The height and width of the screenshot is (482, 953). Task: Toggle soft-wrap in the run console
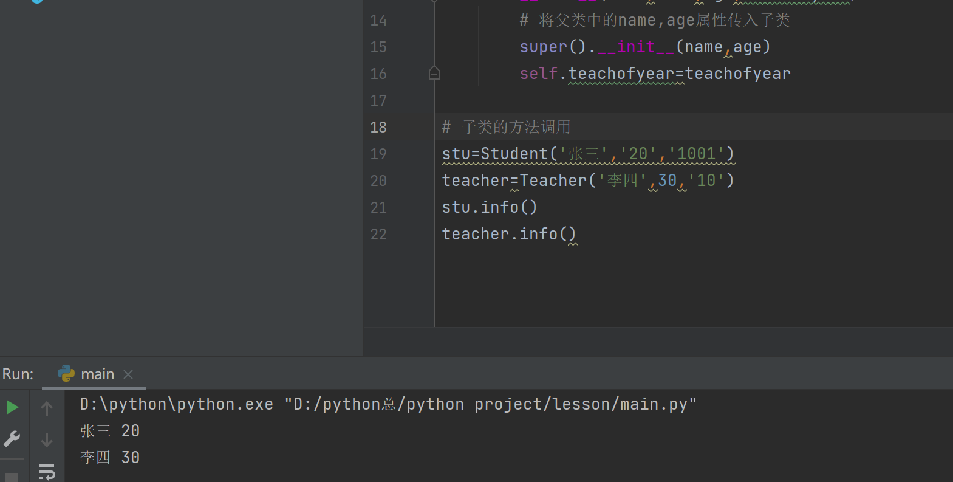click(47, 472)
